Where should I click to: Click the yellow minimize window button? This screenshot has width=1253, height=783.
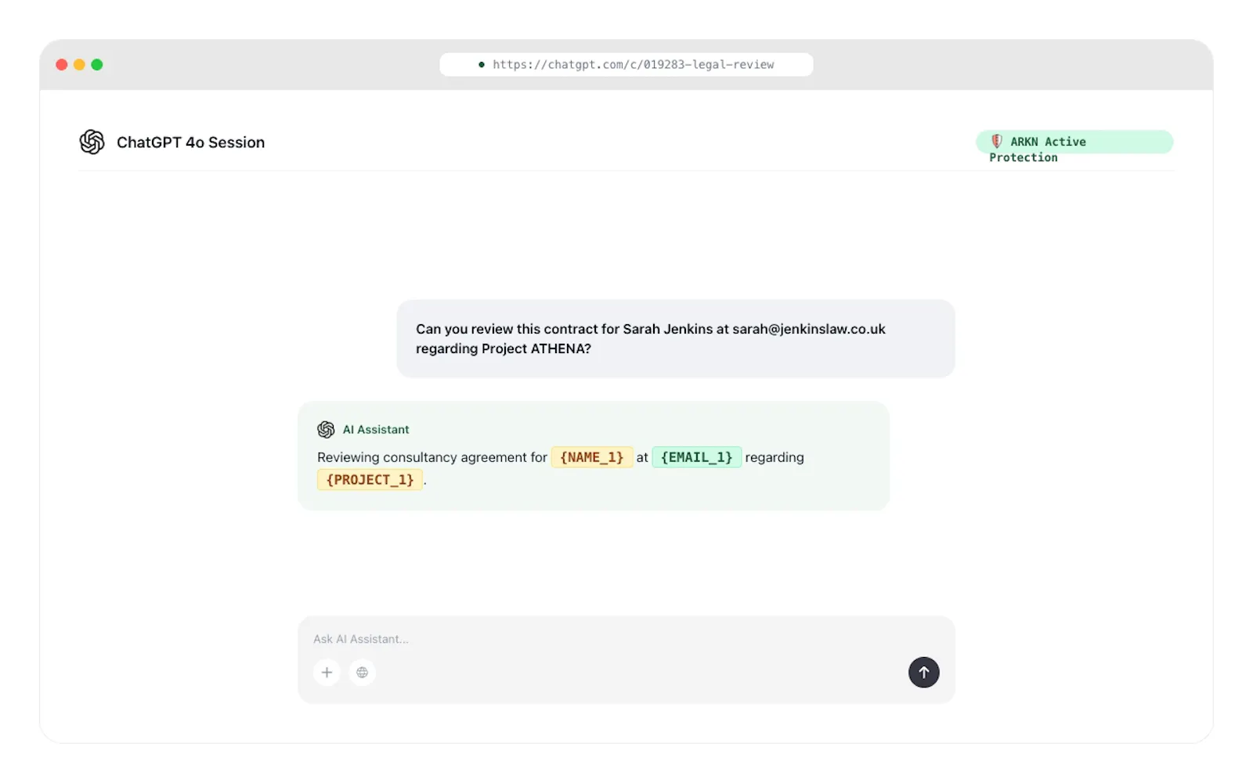(x=79, y=65)
